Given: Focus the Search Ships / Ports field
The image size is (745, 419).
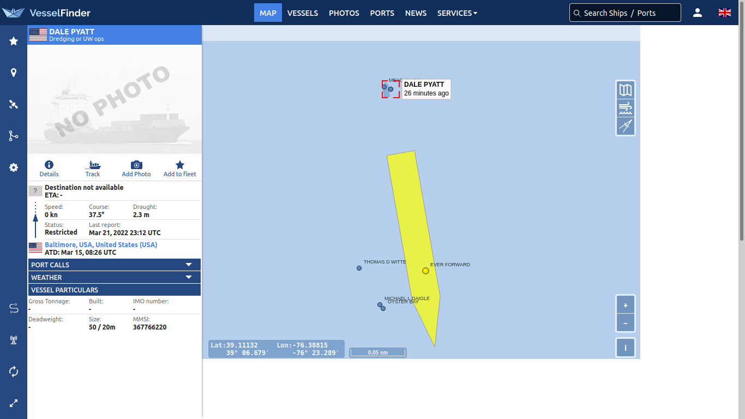Looking at the screenshot, I should (625, 13).
